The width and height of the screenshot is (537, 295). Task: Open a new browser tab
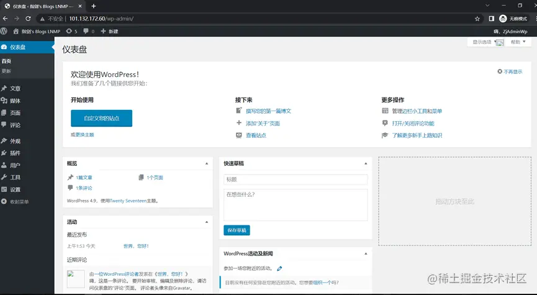pos(94,6)
